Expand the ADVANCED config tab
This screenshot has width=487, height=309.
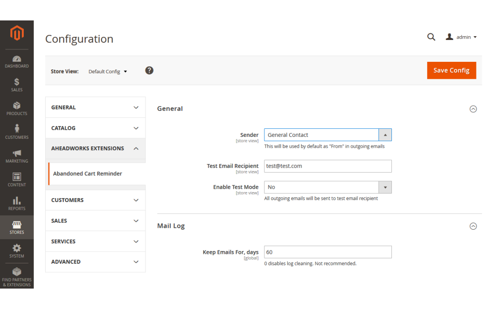tap(95, 262)
